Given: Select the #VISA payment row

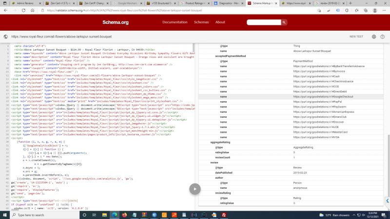Looking at the screenshot, I should click(x=291, y=137).
